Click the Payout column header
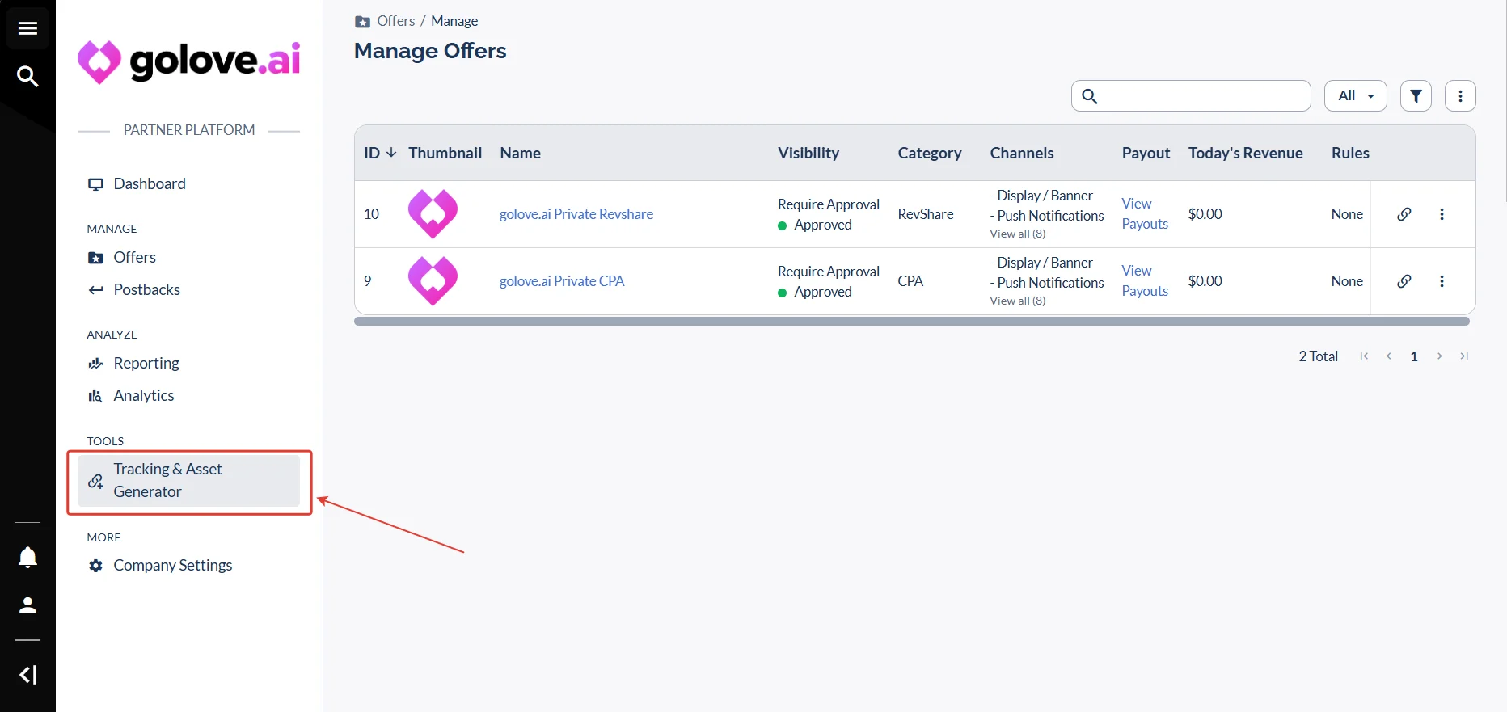 point(1146,154)
